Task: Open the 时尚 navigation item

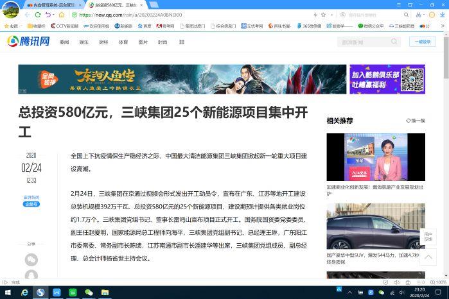Action: coord(163,42)
